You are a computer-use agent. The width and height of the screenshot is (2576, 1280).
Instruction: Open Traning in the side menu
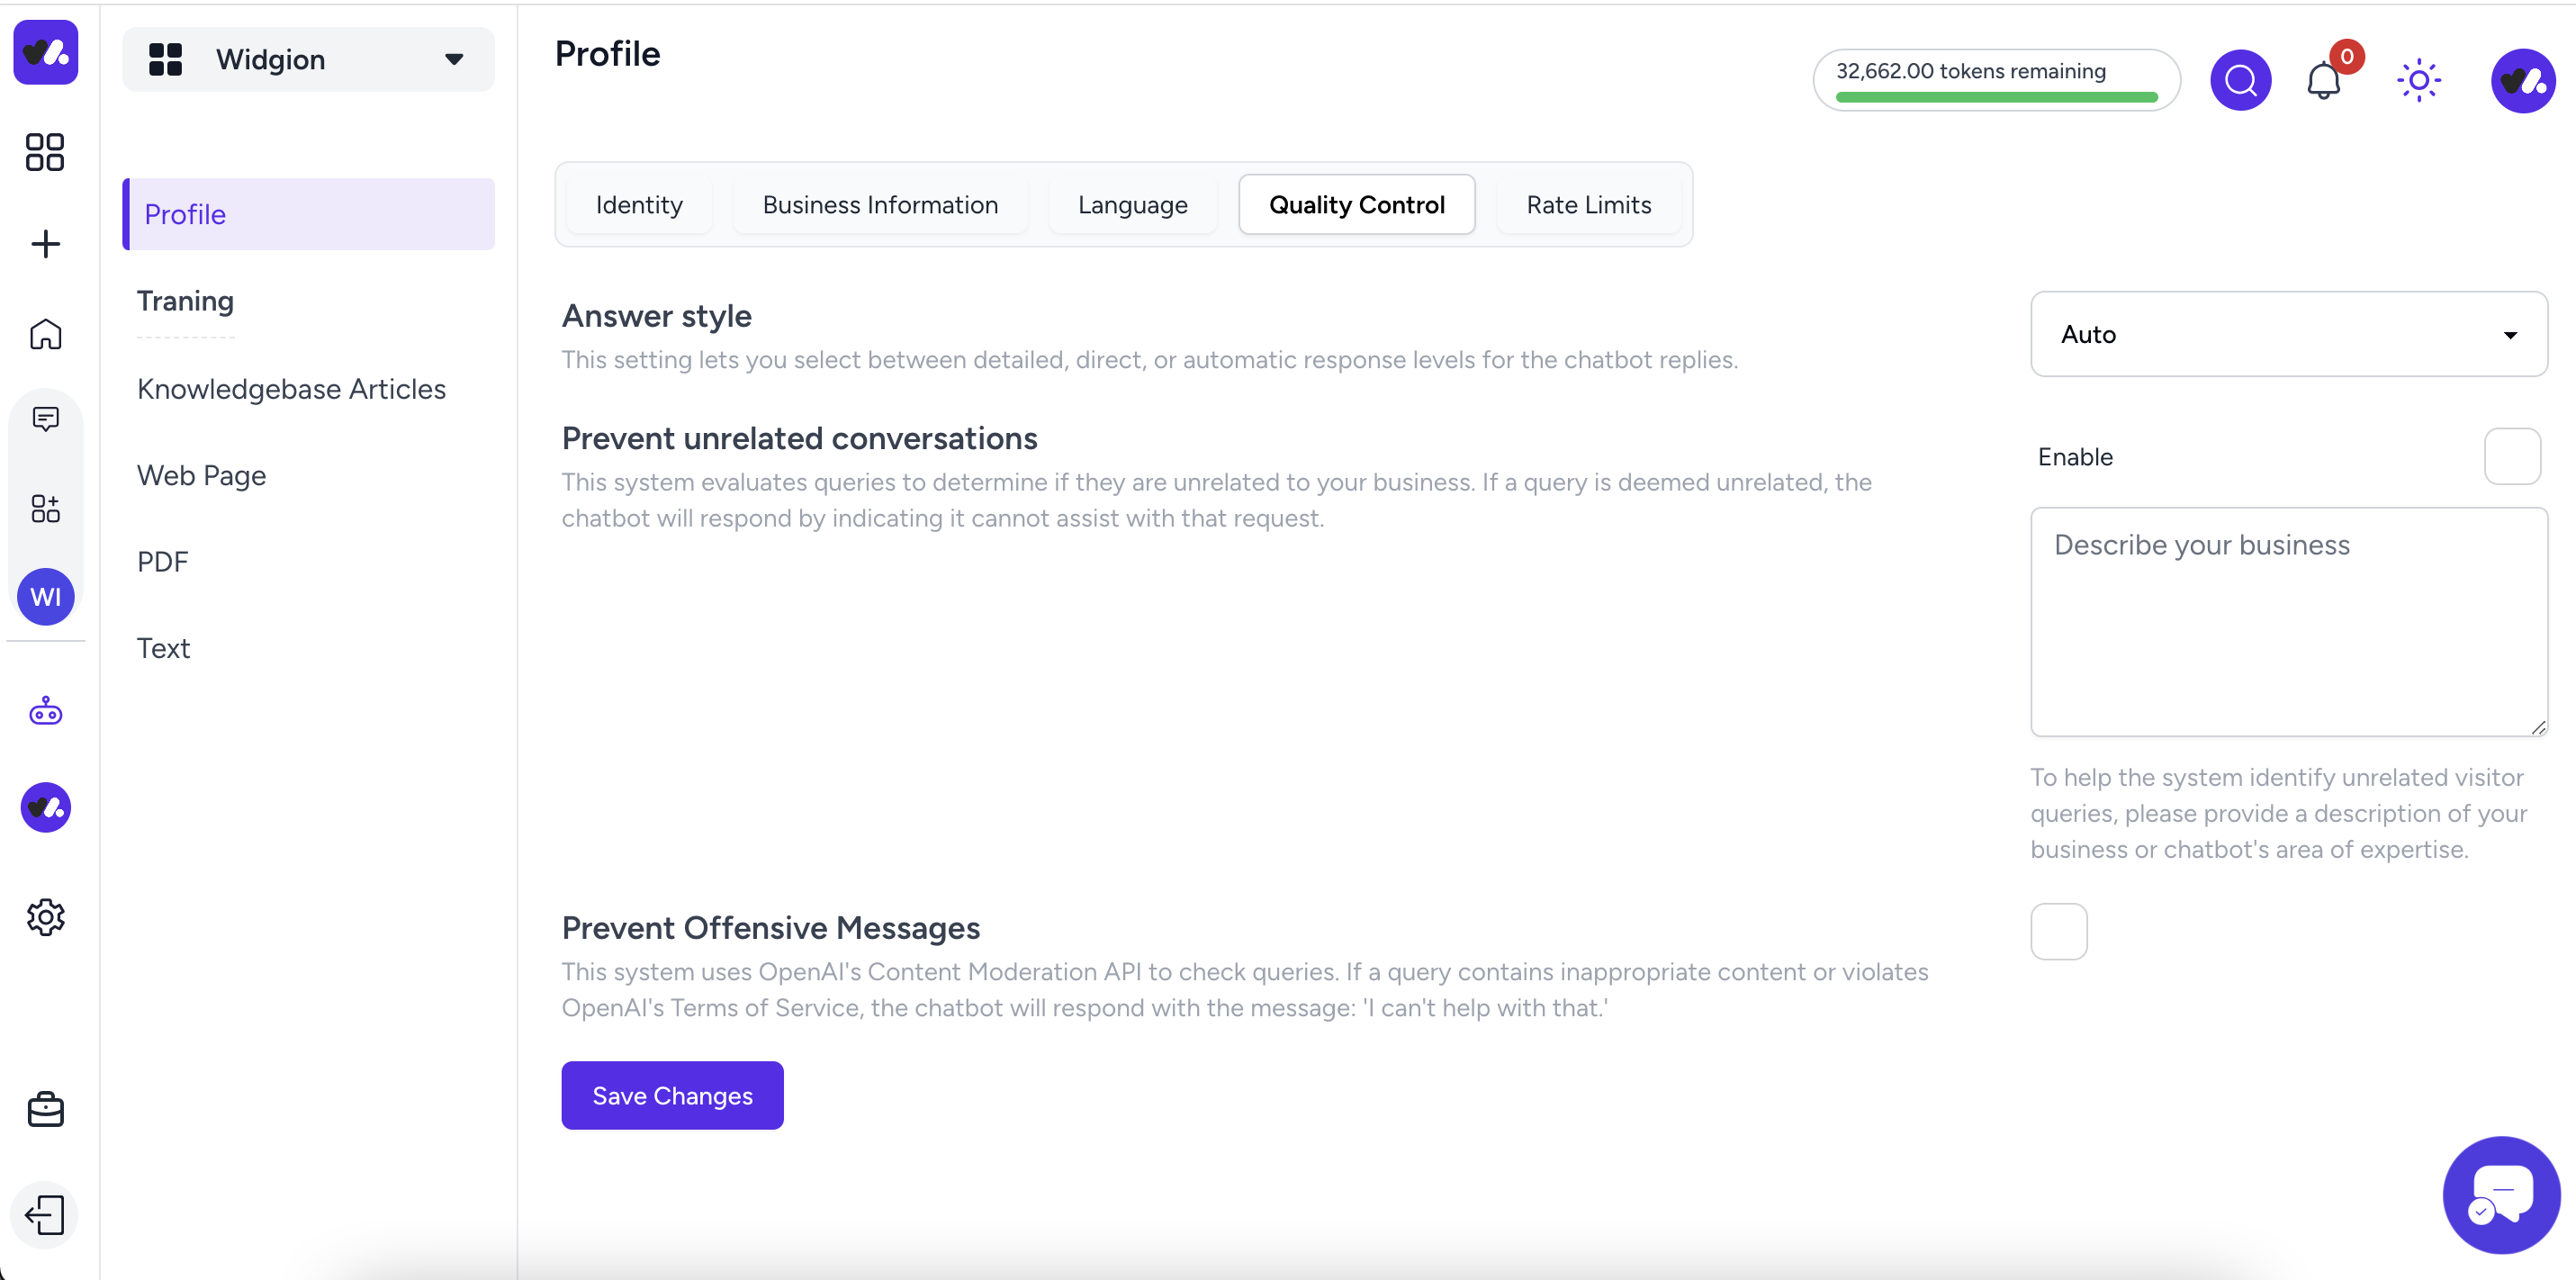(x=185, y=301)
